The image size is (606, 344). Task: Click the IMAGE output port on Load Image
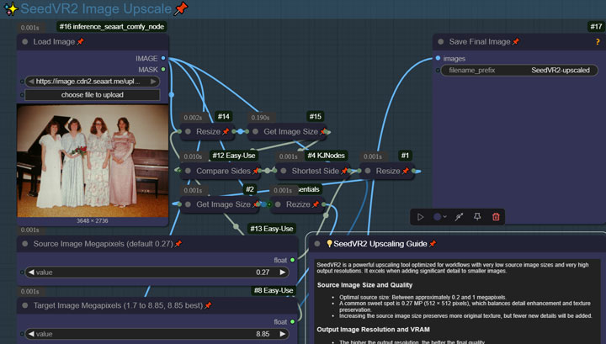(x=163, y=58)
